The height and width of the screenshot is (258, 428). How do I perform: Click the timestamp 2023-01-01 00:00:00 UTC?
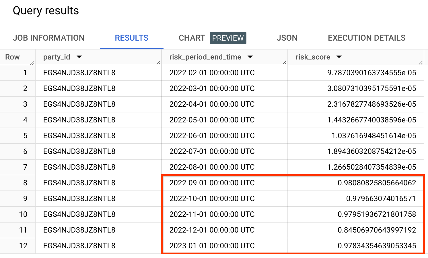pos(212,245)
